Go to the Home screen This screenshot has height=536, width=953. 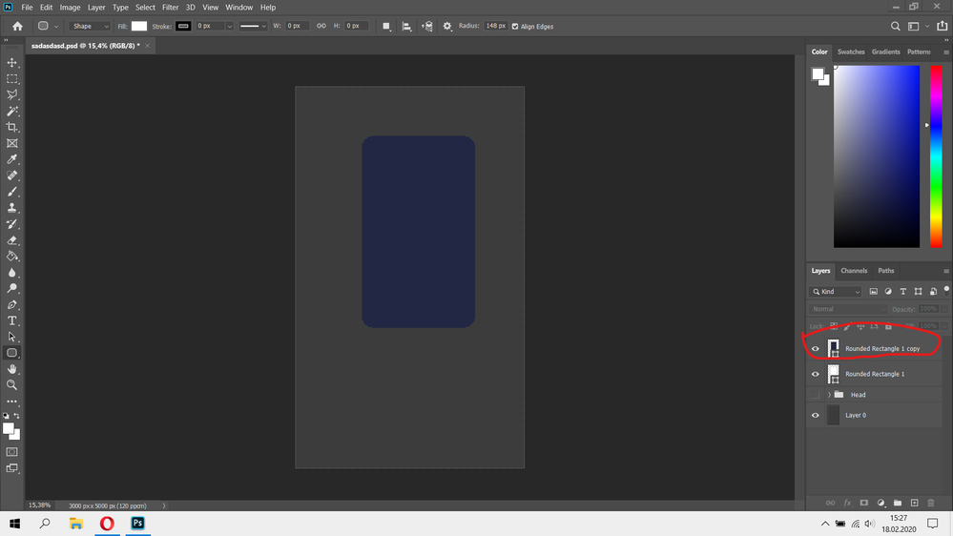point(17,26)
